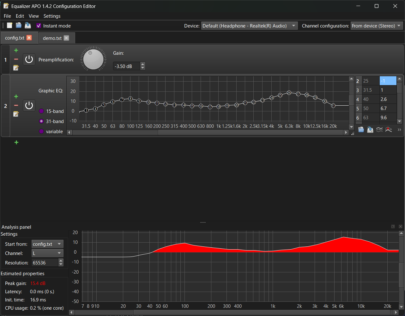Import graphic EQ curve with folder icon
Image resolution: width=405 pixels, height=316 pixels.
361,130
